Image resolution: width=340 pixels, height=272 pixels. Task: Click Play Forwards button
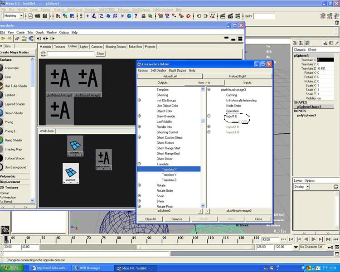pyautogui.click(x=313, y=239)
